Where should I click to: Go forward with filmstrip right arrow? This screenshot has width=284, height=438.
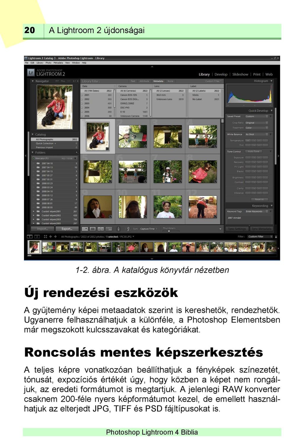[x=55, y=237]
